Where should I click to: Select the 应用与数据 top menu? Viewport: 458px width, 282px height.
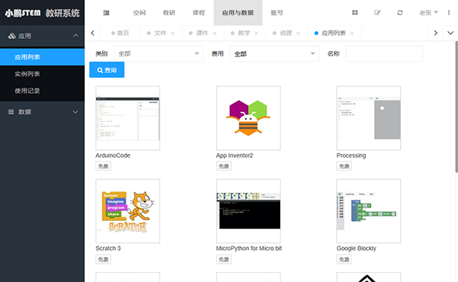[237, 13]
